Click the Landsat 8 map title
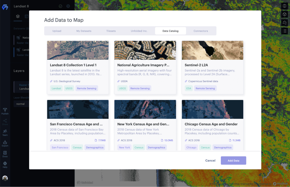Screen dimensions: 290x187 (21, 6)
